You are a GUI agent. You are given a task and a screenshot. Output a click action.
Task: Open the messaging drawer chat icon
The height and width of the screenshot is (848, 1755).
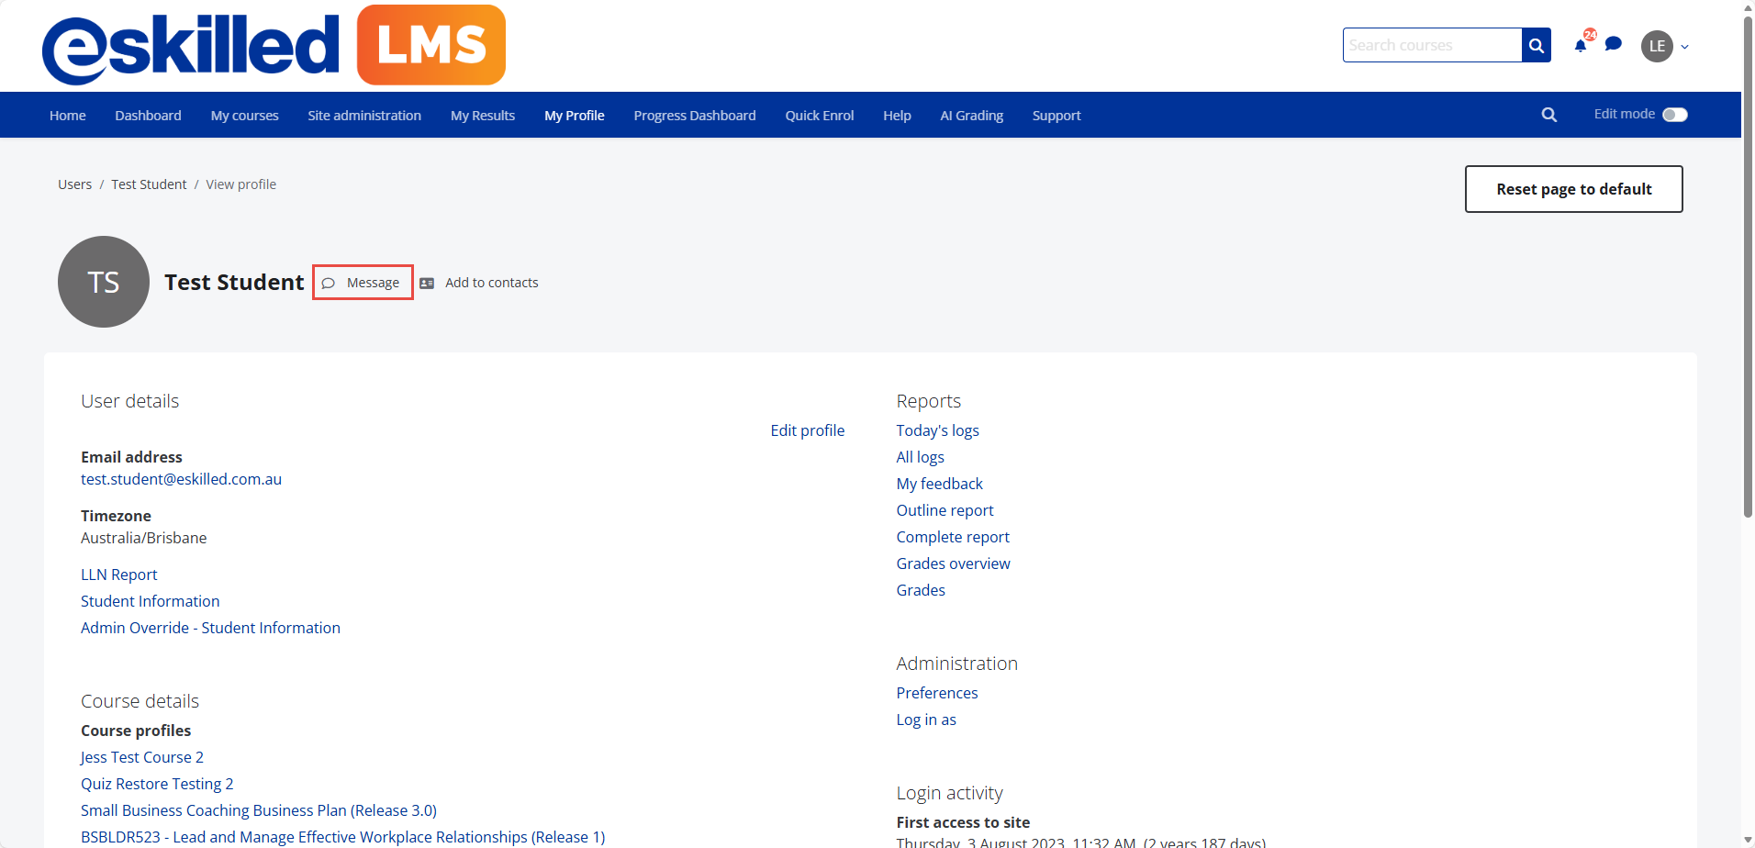(1613, 44)
